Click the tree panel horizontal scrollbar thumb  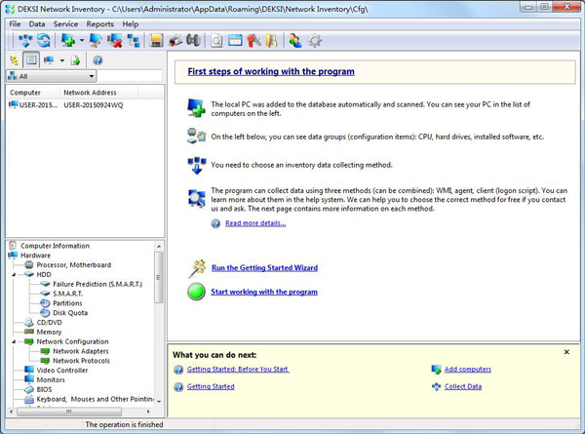coord(69,412)
